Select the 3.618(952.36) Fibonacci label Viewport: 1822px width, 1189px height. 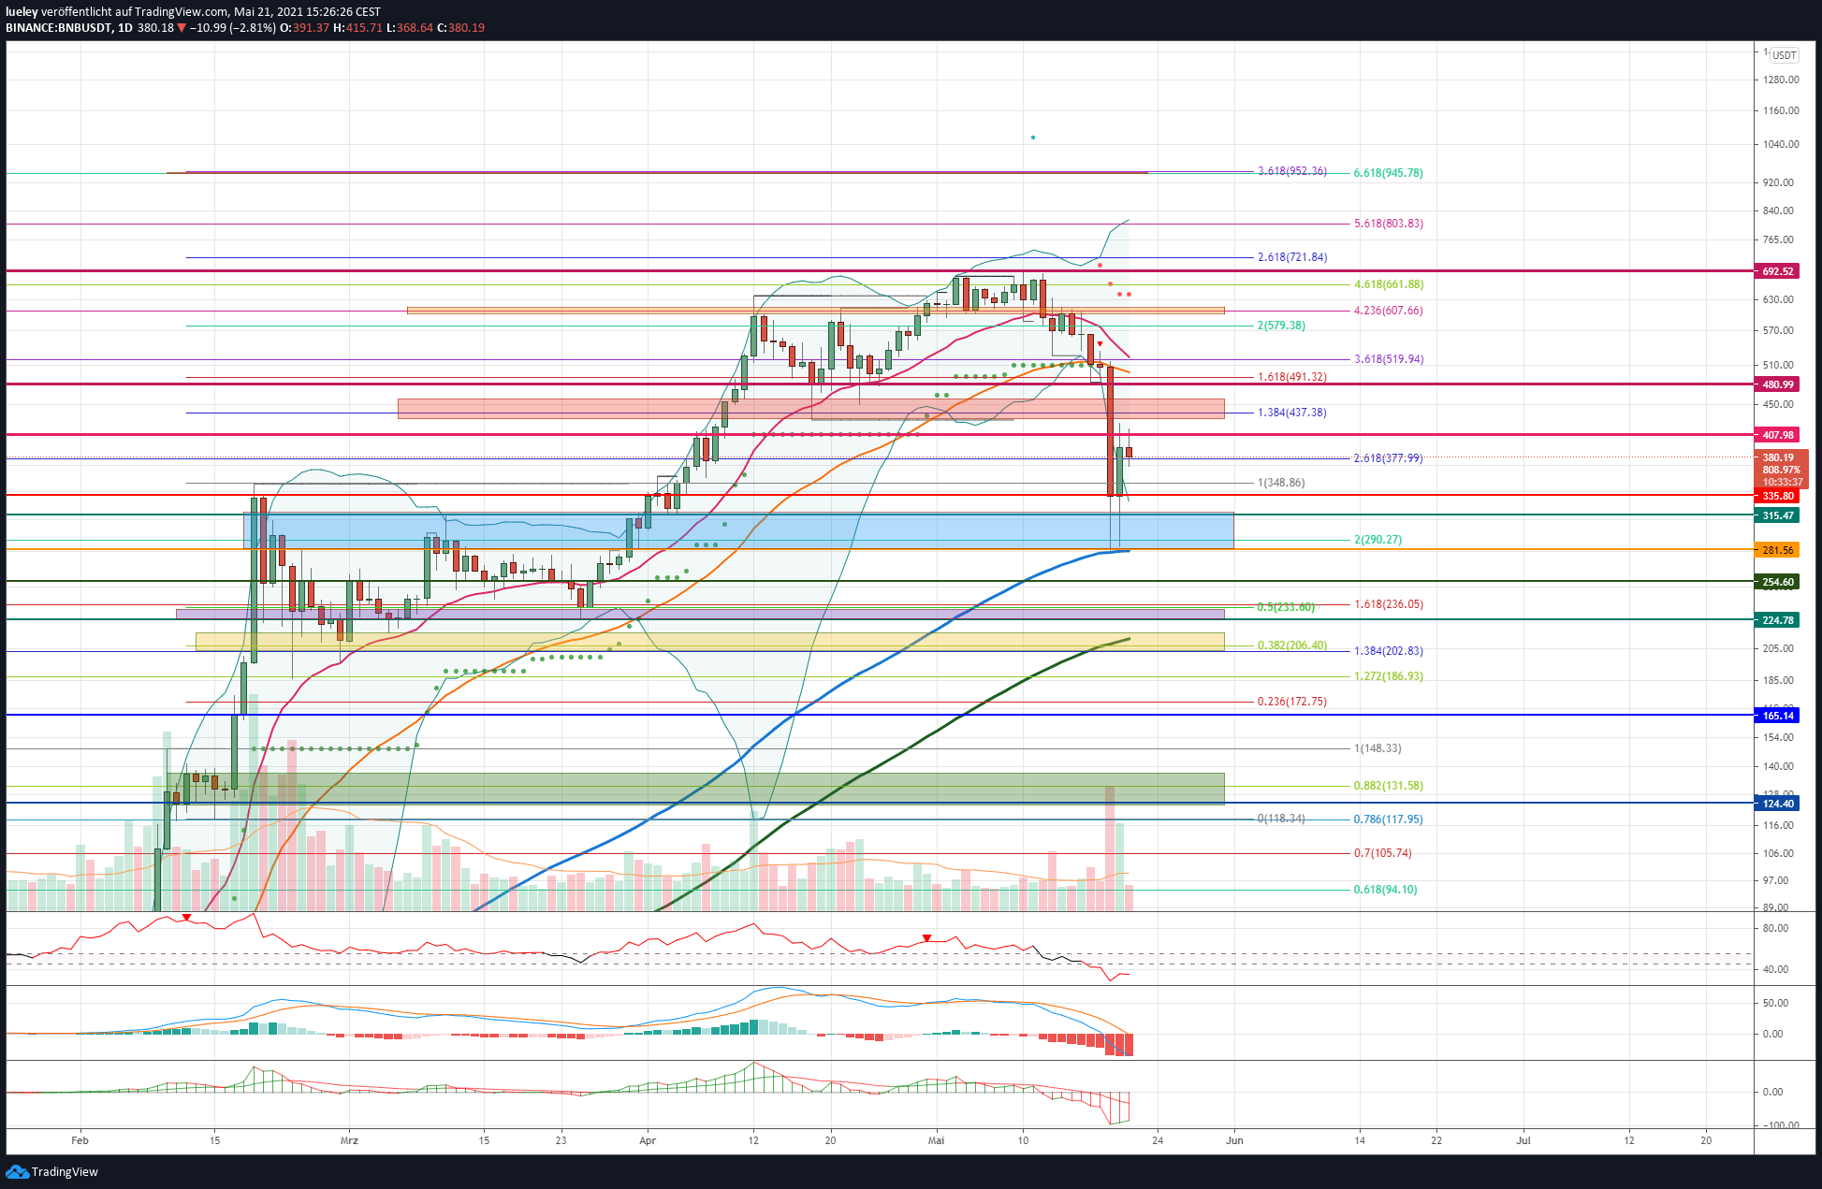1291,171
